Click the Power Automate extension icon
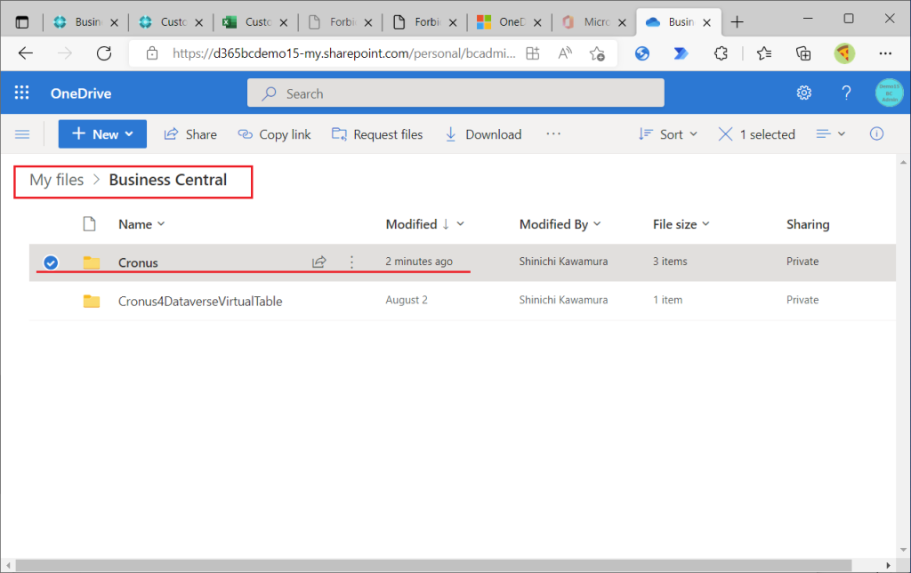Screen dimensions: 911x573 (681, 53)
